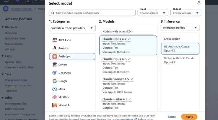
Task: Choose the Claude Haiku 4.5 model
Action: pyautogui.click(x=128, y=104)
